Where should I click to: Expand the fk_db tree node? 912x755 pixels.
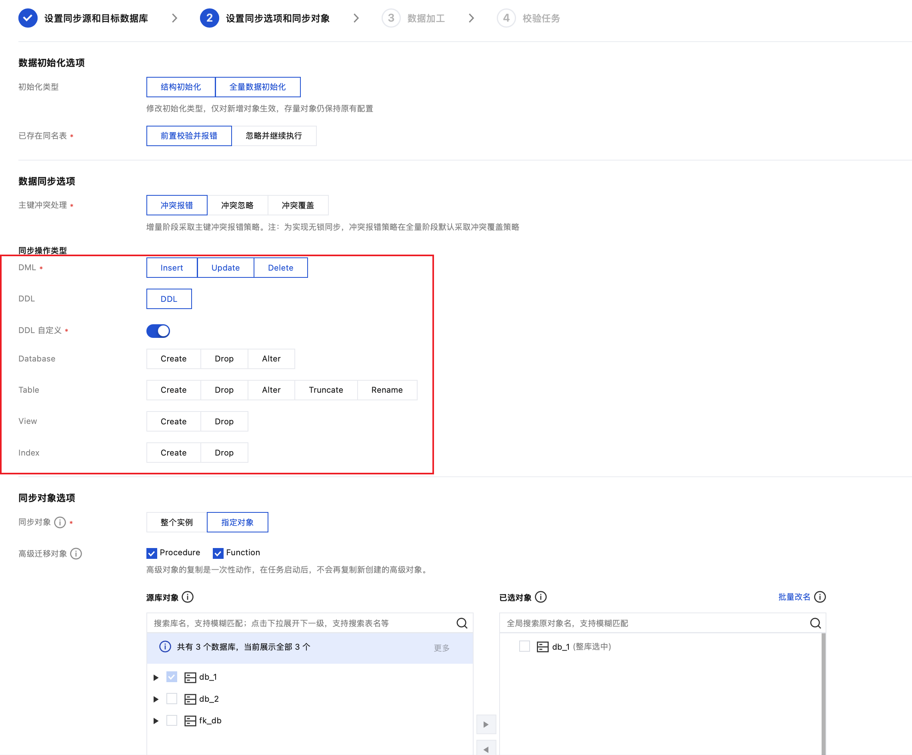pos(156,721)
